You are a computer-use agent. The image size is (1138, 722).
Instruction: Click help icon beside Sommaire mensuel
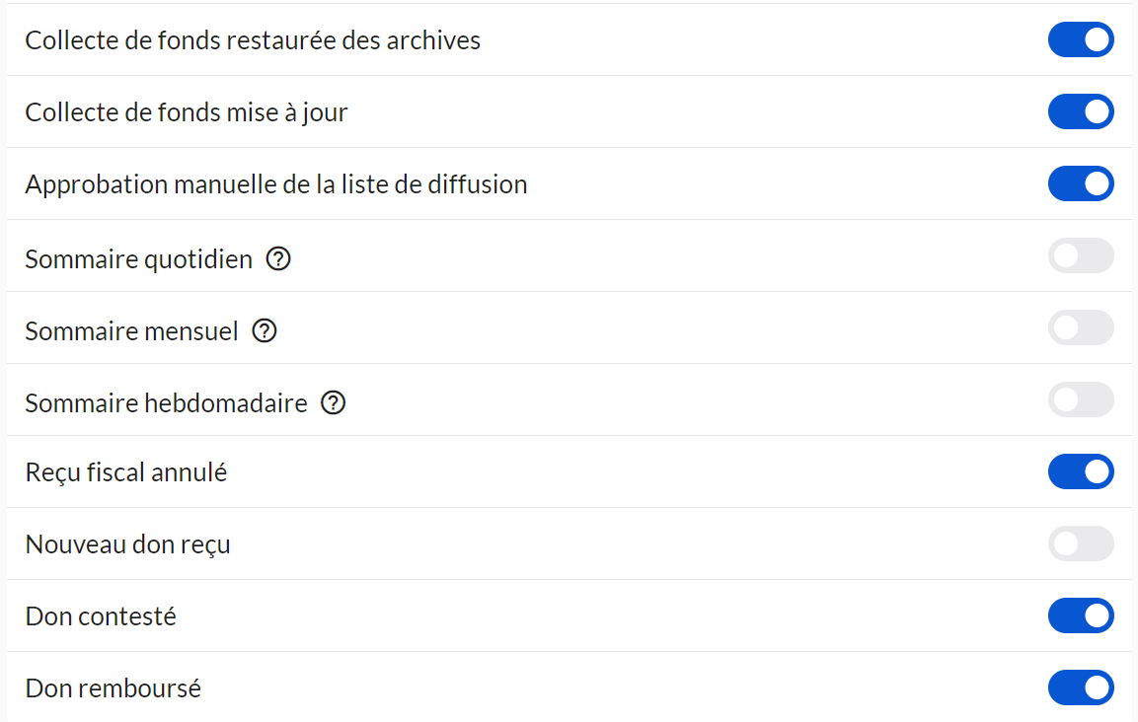pyautogui.click(x=265, y=331)
